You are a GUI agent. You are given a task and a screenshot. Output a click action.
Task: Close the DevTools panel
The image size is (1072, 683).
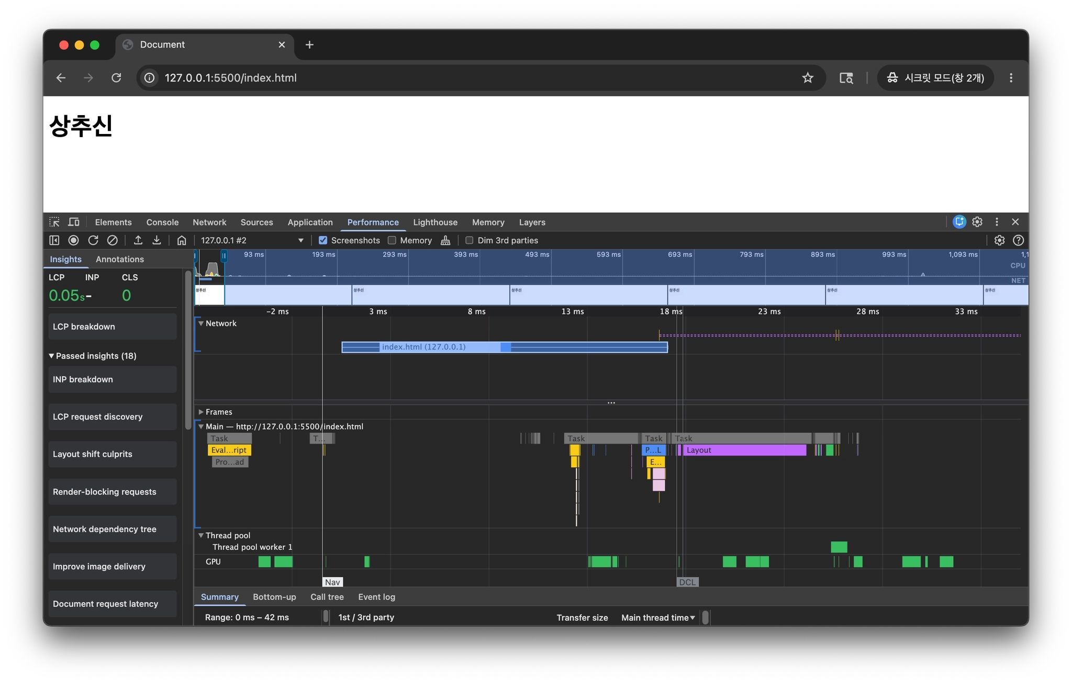pyautogui.click(x=1015, y=222)
